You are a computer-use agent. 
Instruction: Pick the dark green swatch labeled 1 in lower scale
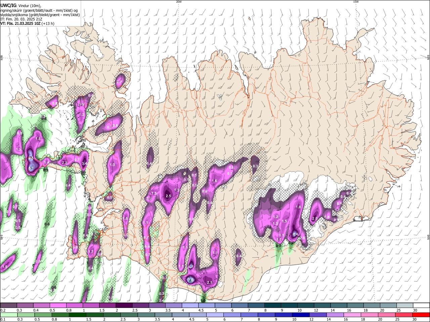point(77,315)
